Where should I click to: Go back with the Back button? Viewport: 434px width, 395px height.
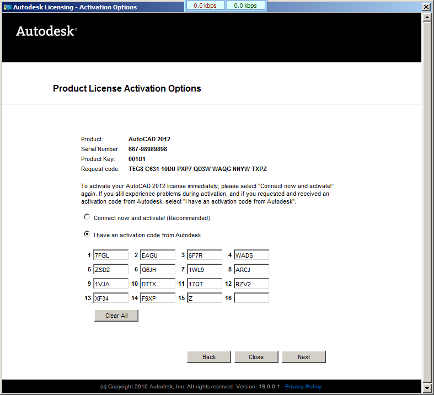coord(209,357)
